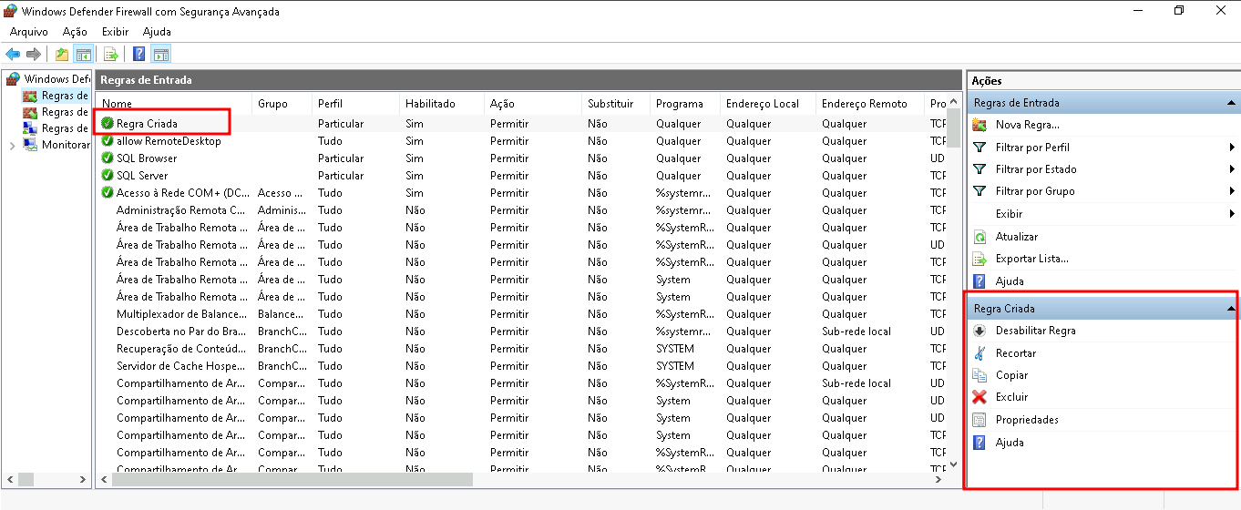Image resolution: width=1241 pixels, height=510 pixels.
Task: Sort by the Perfil column header
Action: point(355,103)
